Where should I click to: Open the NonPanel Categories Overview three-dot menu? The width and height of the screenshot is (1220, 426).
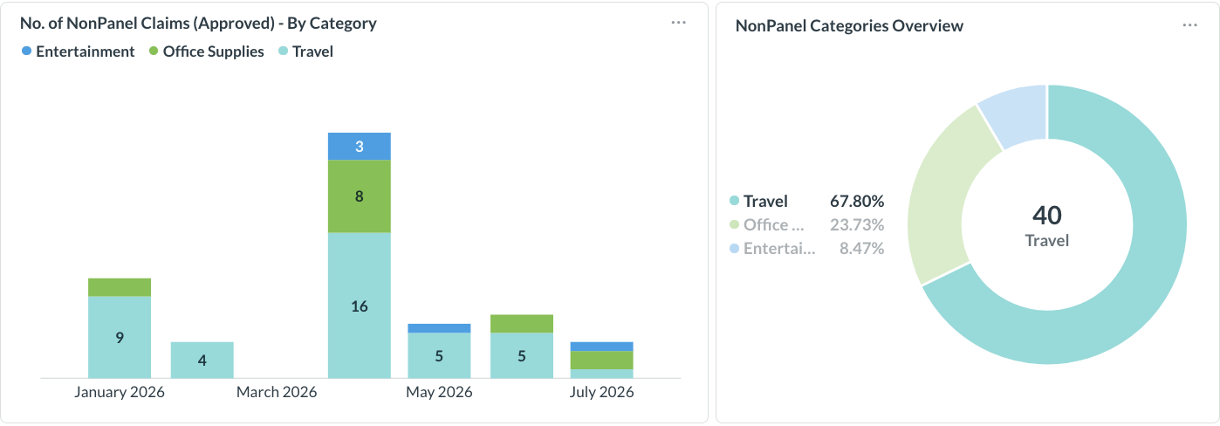tap(1189, 25)
